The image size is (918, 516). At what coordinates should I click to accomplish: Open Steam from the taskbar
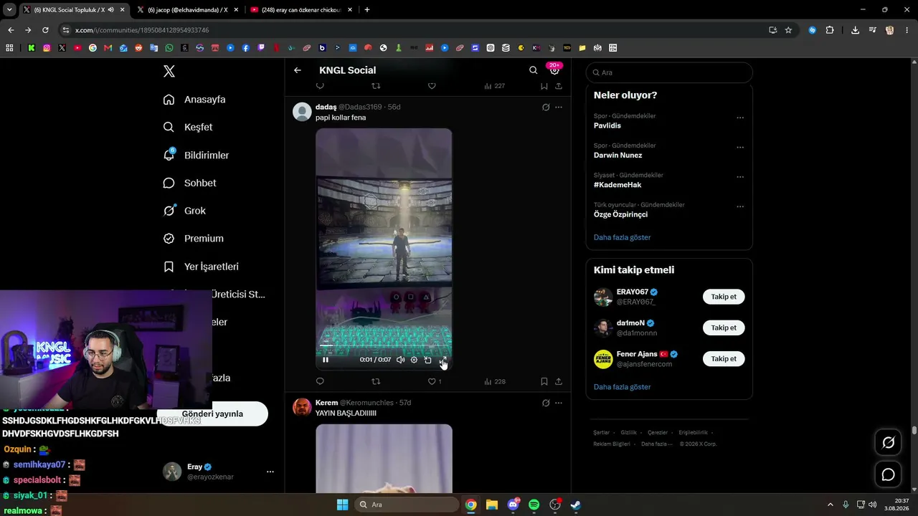tap(575, 505)
